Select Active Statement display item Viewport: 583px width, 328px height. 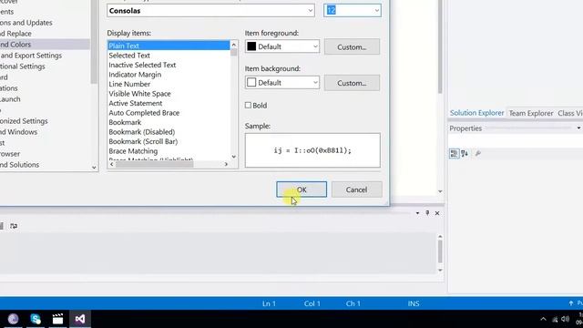coord(136,103)
